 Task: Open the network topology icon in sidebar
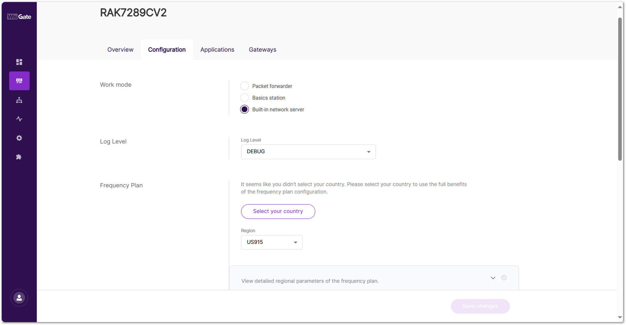(19, 100)
